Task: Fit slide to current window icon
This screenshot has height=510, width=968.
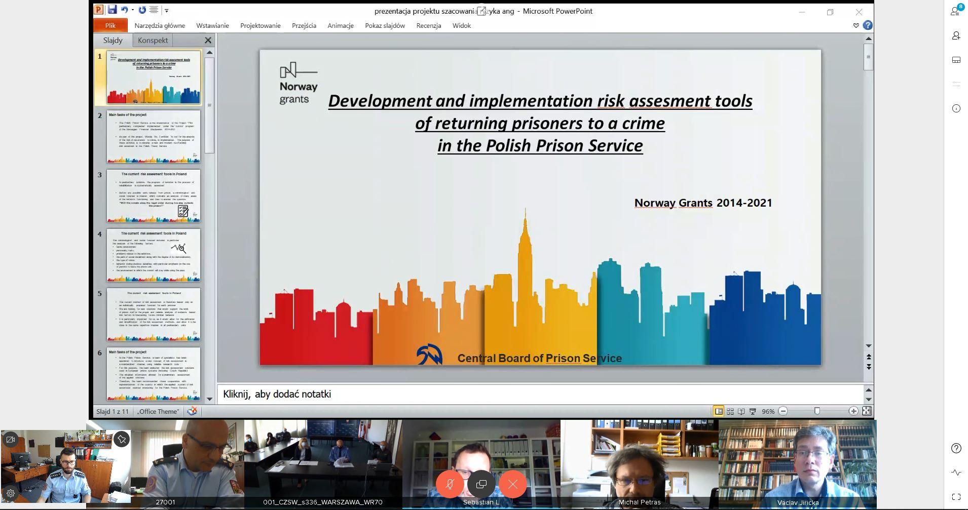Action: point(867,411)
